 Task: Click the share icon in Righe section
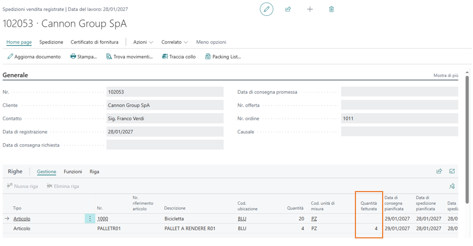click(x=439, y=171)
